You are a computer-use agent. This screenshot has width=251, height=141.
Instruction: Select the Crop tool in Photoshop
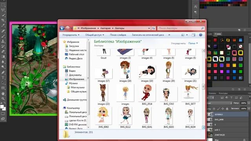(x=3, y=20)
